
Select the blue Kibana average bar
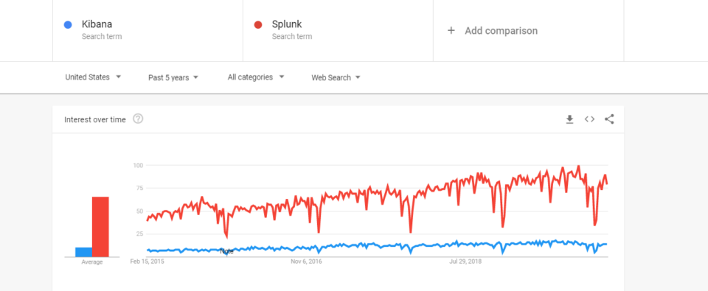pyautogui.click(x=83, y=252)
